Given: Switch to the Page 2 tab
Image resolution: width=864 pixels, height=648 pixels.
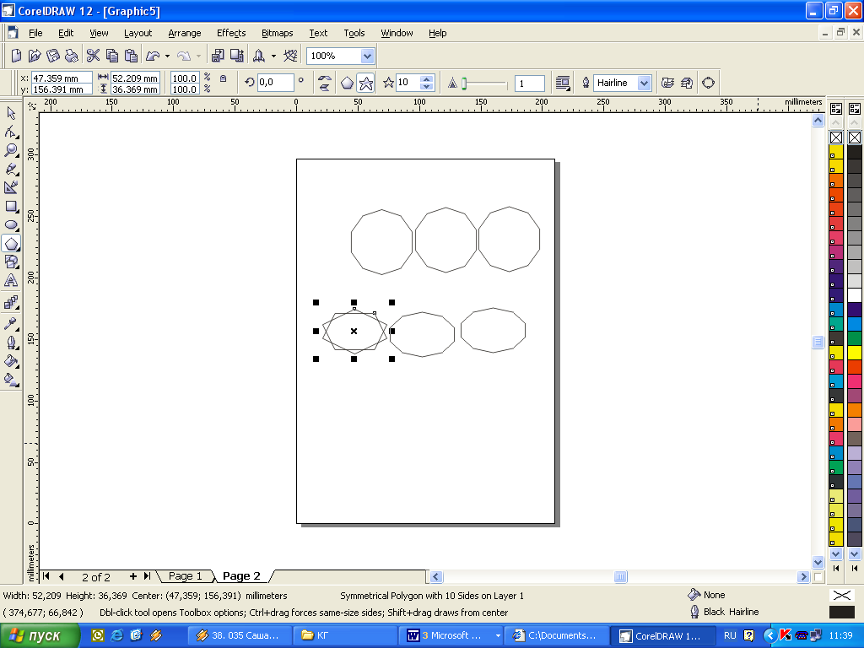Looking at the screenshot, I should point(241,576).
